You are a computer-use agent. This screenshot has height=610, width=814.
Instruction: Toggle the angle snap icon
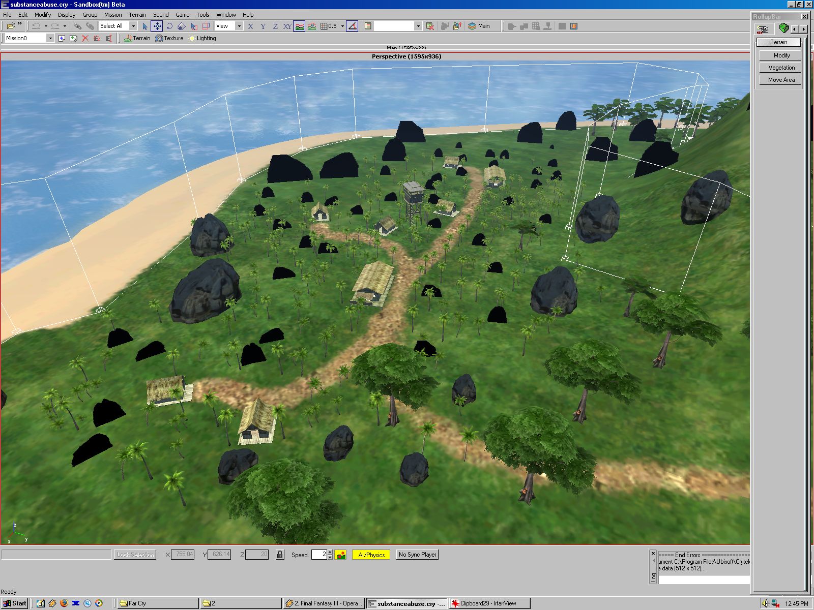click(352, 26)
